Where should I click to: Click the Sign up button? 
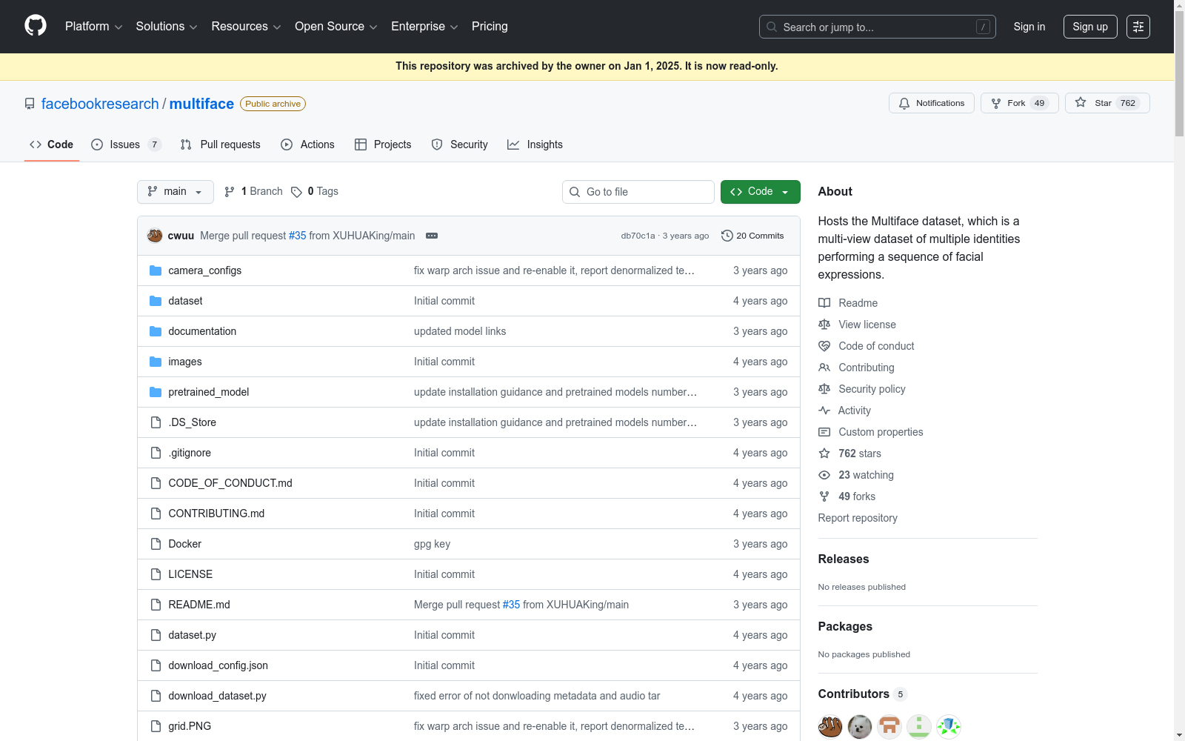click(1090, 27)
